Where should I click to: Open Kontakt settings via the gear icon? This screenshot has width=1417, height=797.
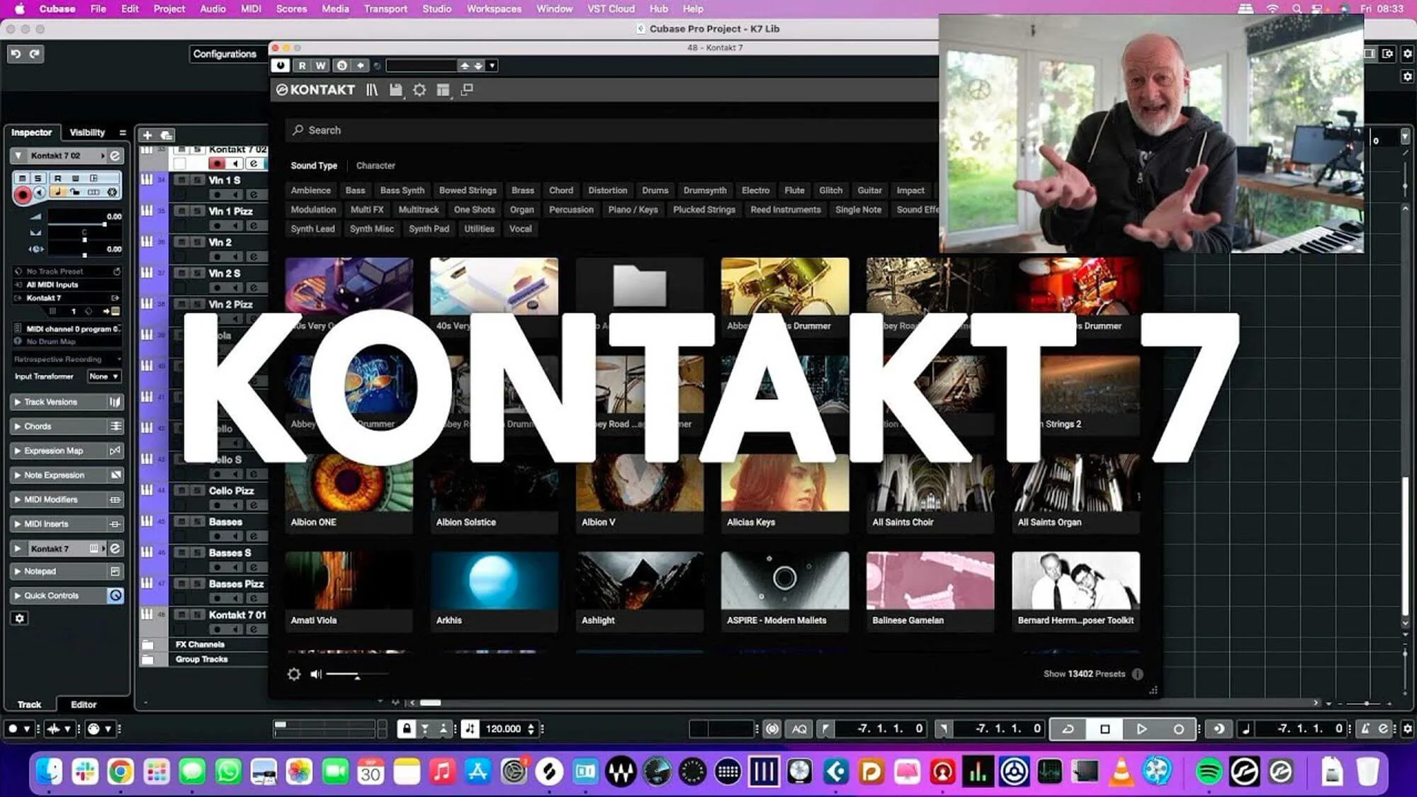coord(420,90)
